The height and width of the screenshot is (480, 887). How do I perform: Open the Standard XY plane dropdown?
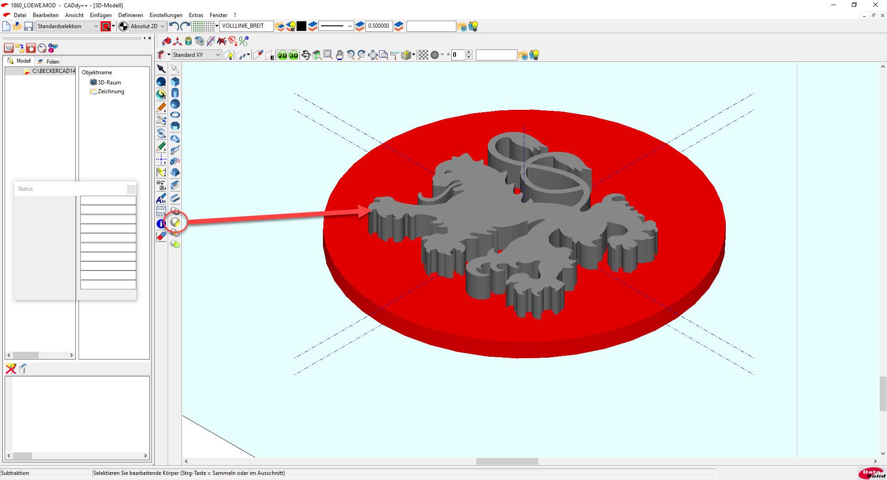click(196, 55)
